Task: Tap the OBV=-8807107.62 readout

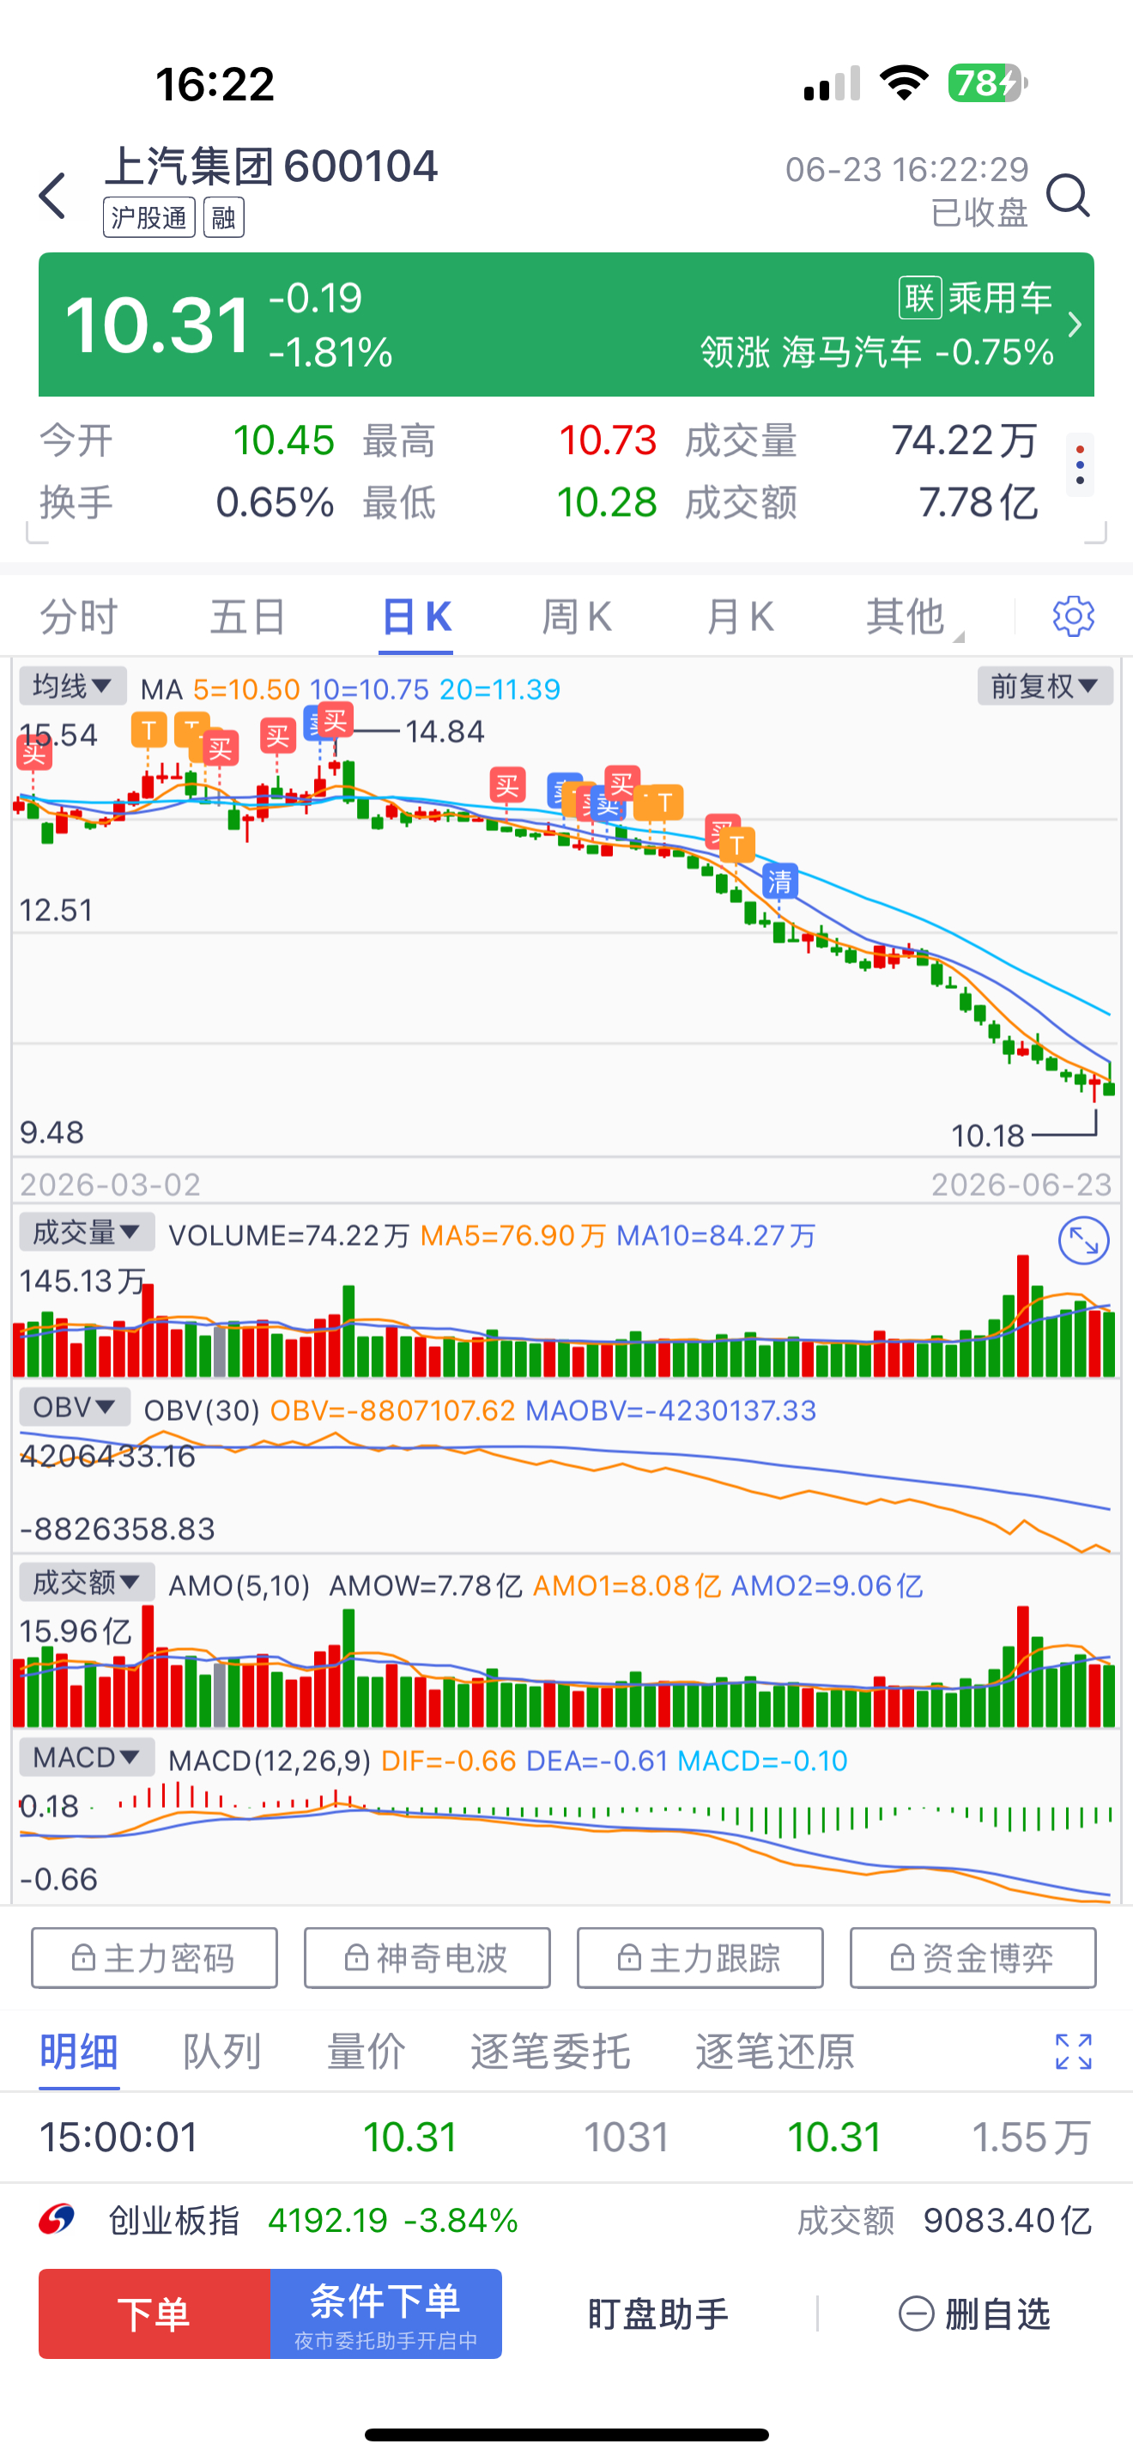Action: point(392,1410)
